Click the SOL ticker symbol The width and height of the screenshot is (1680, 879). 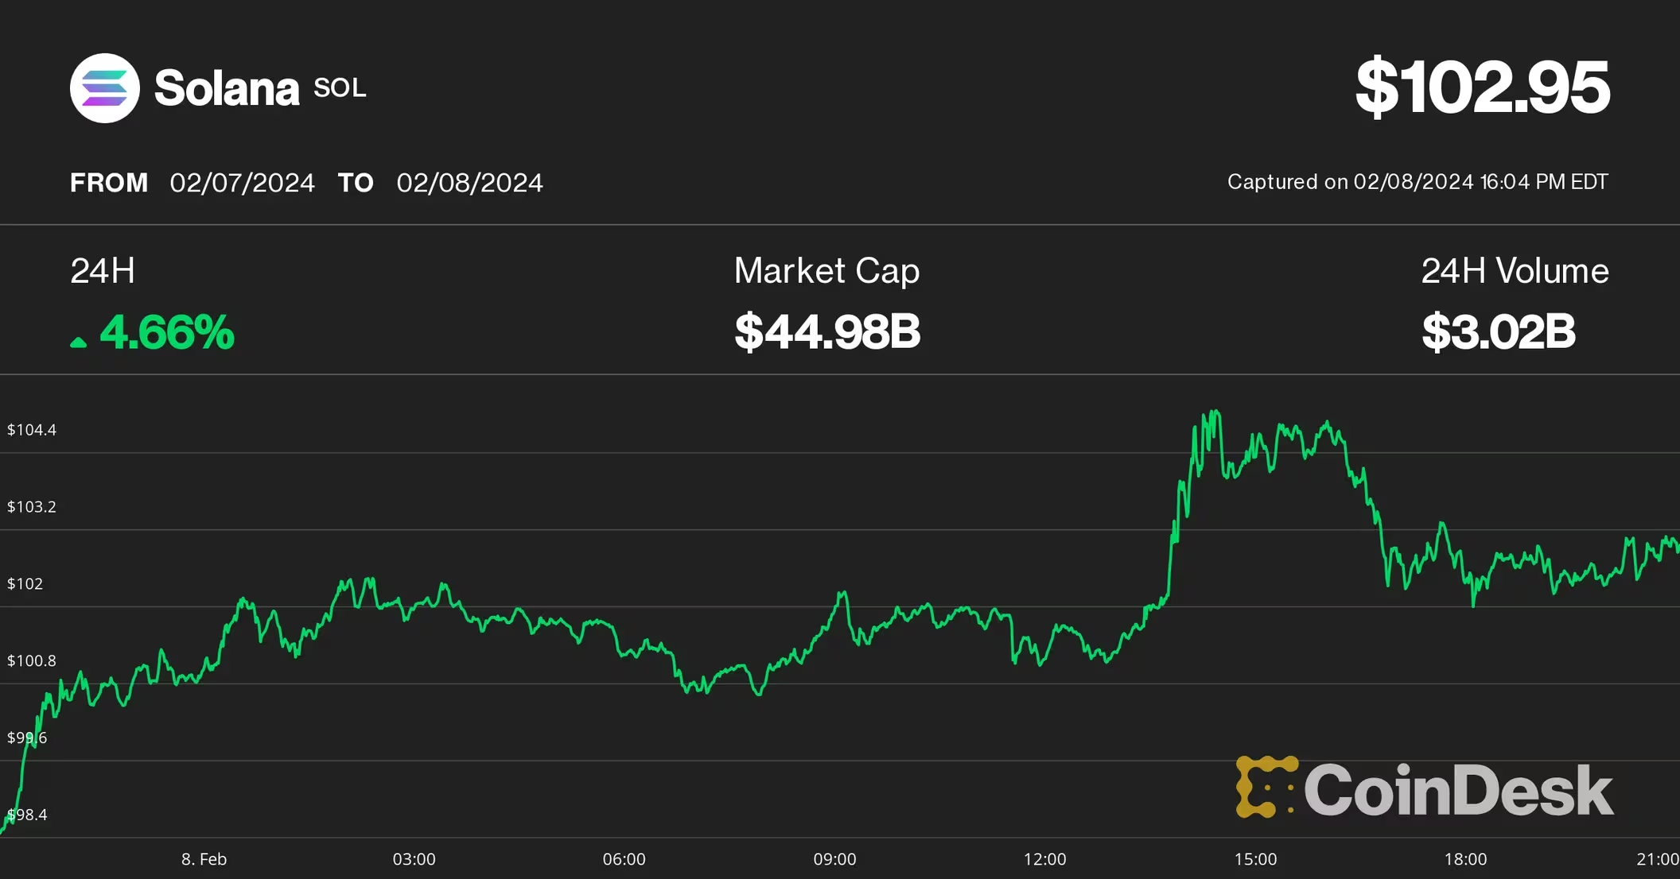coord(340,88)
